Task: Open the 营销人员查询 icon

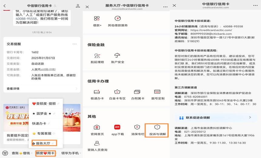Action: [97, 143]
